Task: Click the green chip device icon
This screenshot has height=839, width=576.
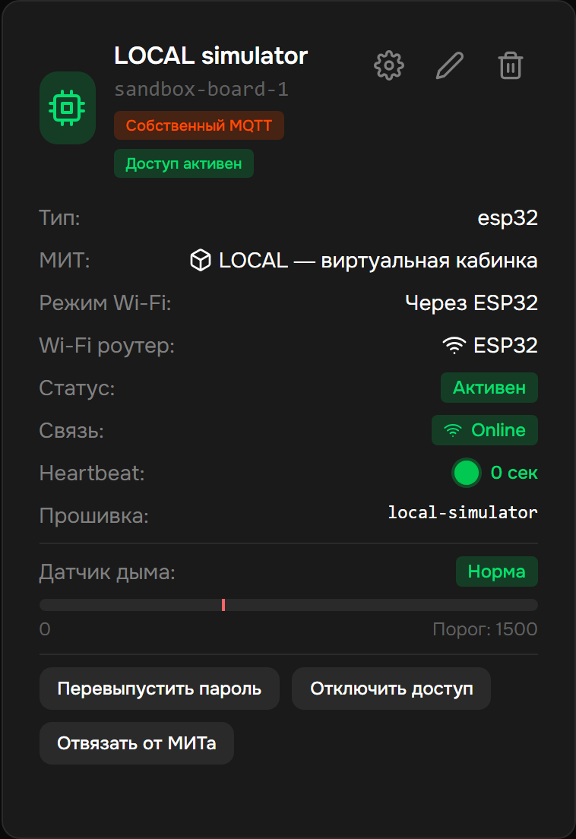Action: tap(68, 108)
